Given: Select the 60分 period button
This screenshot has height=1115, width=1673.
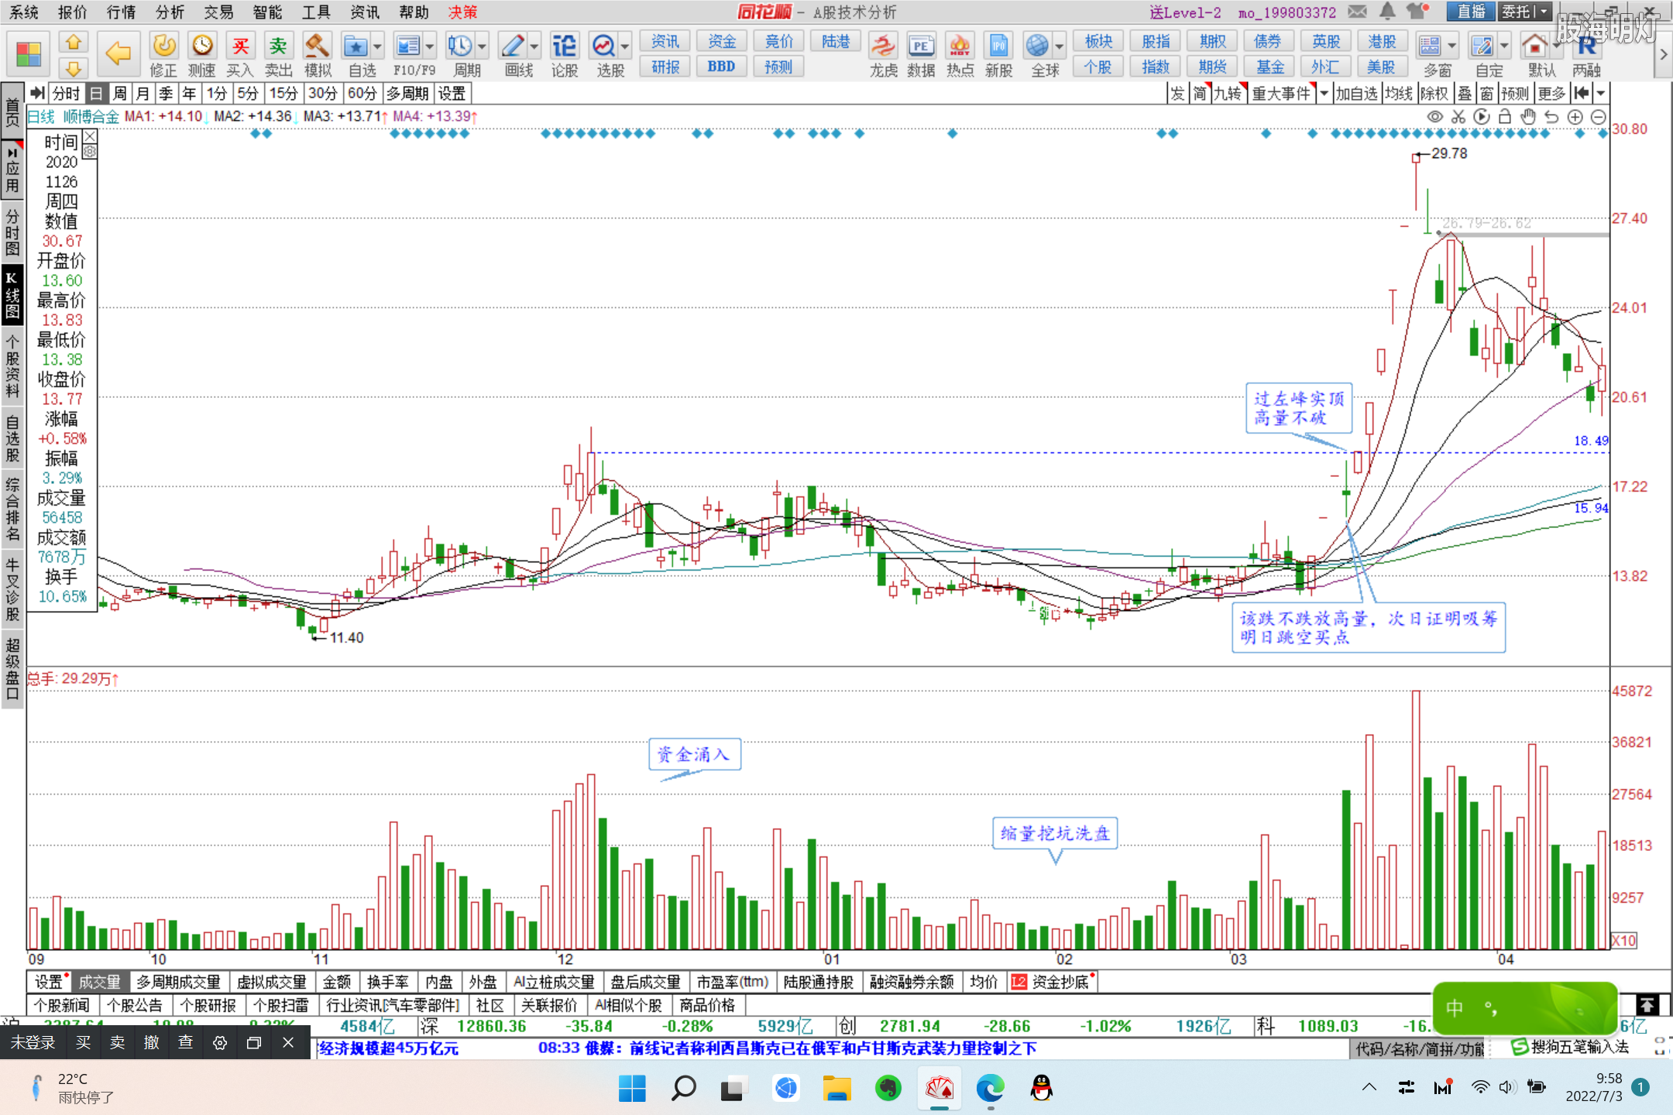Looking at the screenshot, I should pyautogui.click(x=362, y=94).
